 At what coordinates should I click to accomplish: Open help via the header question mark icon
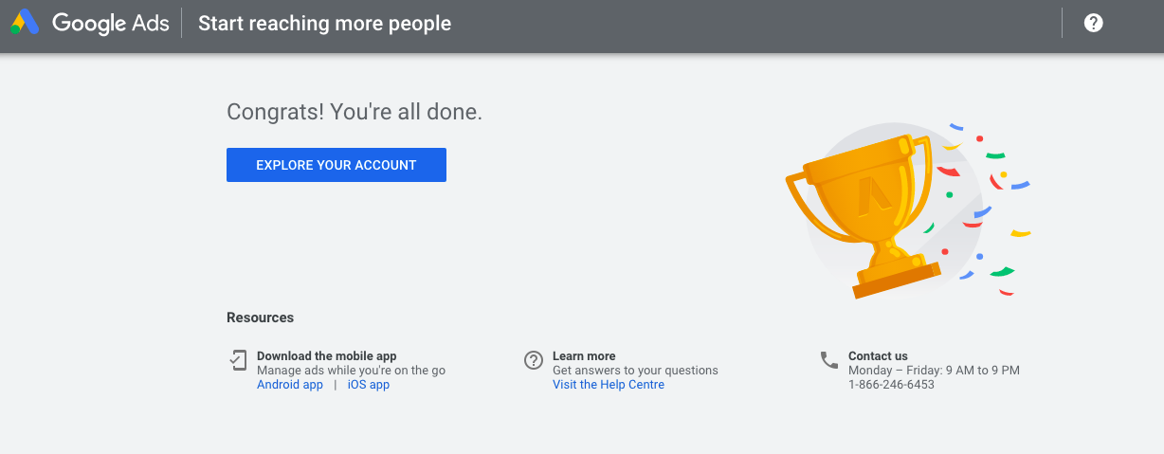1093,23
